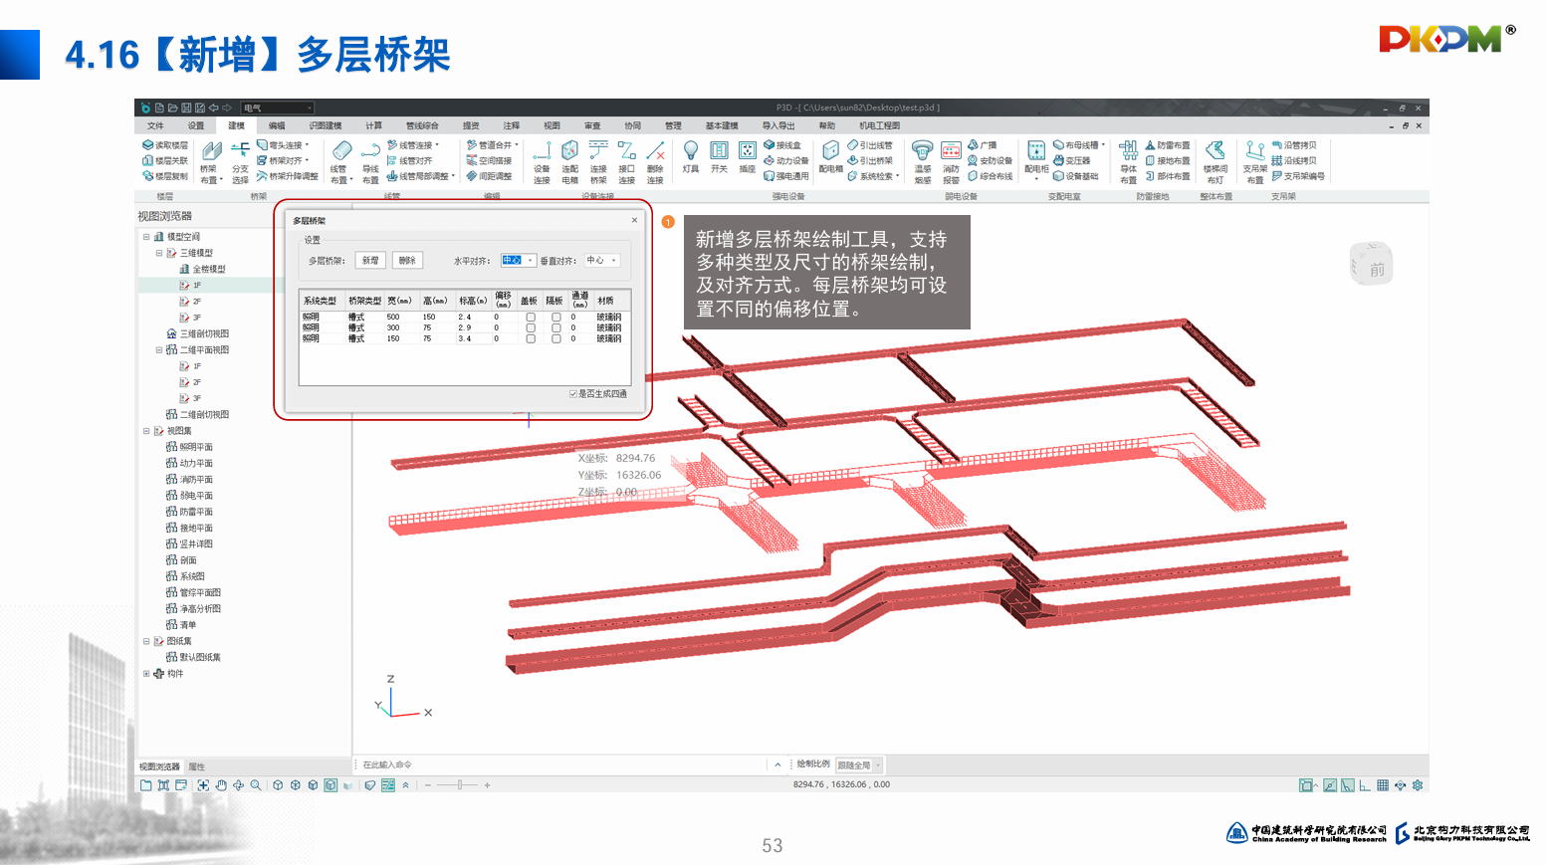Select the 间距调整 spacing adjust tool
The width and height of the screenshot is (1547, 865).
click(489, 176)
